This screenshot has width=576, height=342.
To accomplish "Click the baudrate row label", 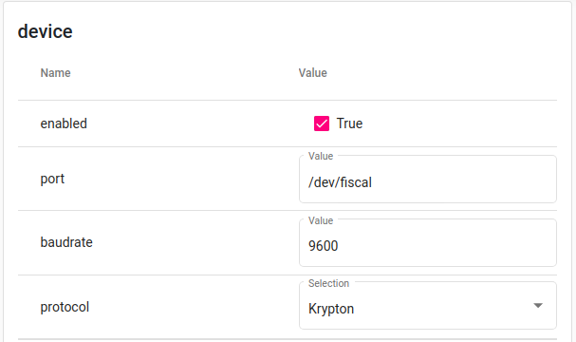I will point(66,242).
